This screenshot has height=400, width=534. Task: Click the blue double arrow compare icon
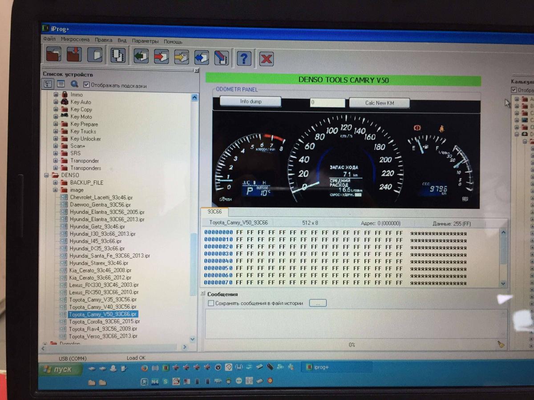coord(202,57)
